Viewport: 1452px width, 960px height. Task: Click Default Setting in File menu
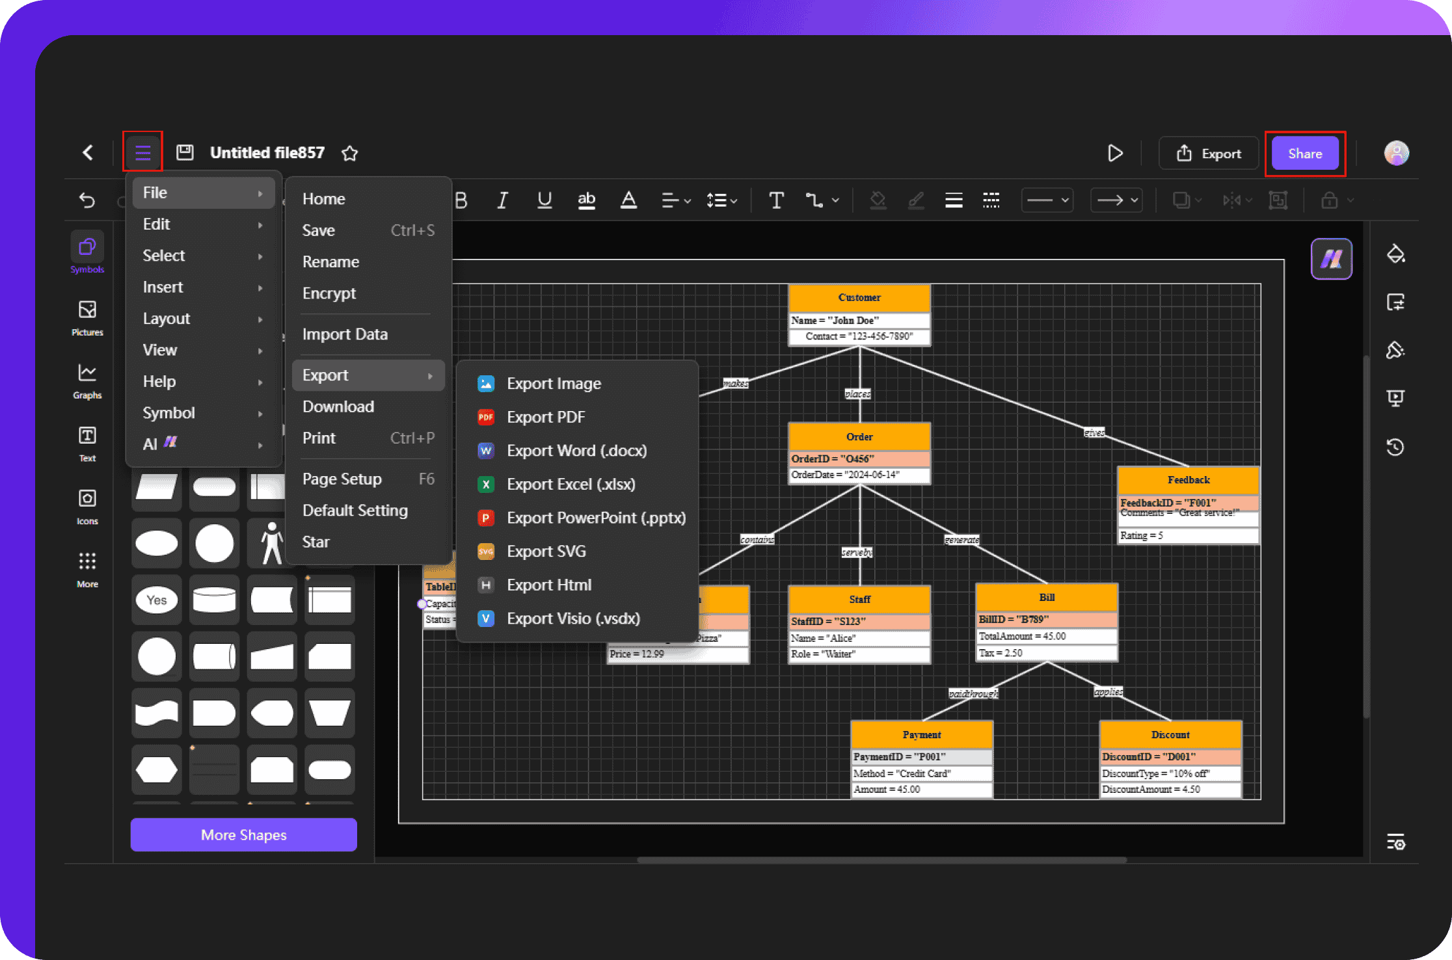click(368, 511)
